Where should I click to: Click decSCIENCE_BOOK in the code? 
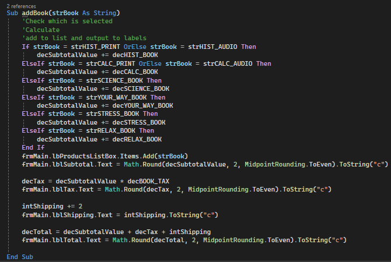[141, 89]
